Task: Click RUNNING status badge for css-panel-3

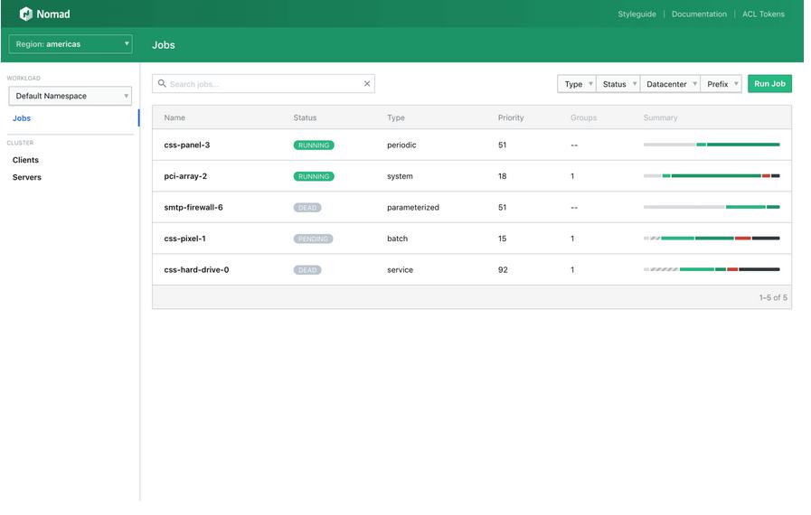Action: click(x=313, y=145)
